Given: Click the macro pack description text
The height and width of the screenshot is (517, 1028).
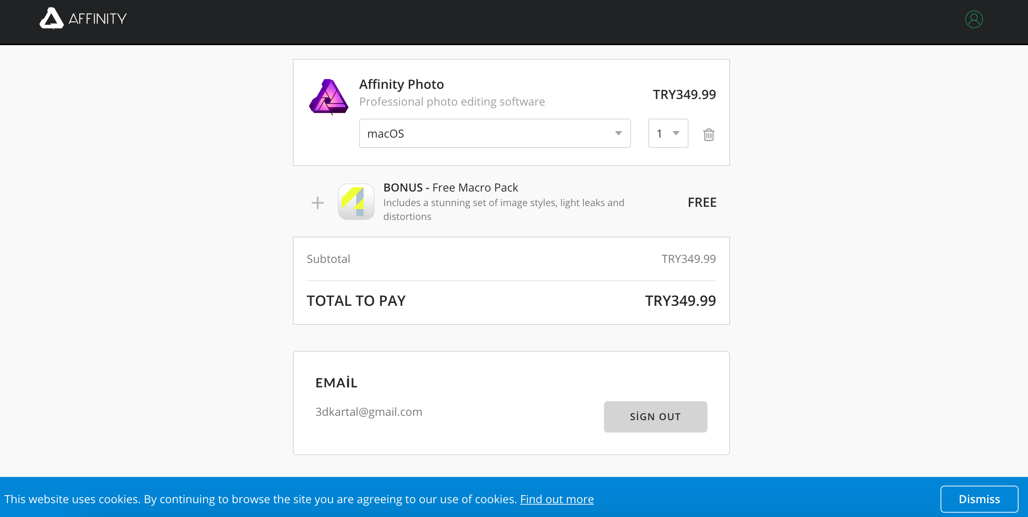Looking at the screenshot, I should point(504,209).
